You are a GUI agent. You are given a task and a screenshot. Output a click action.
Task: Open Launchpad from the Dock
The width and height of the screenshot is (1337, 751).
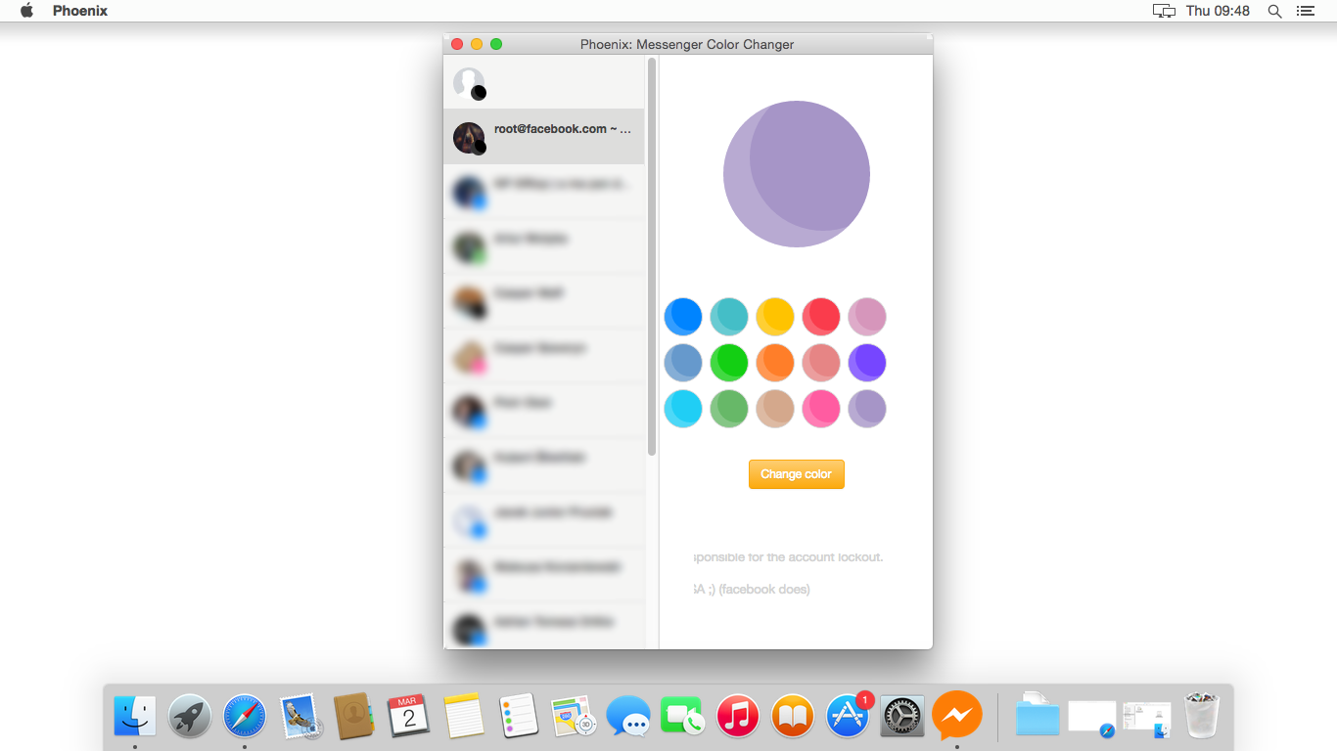click(x=190, y=716)
